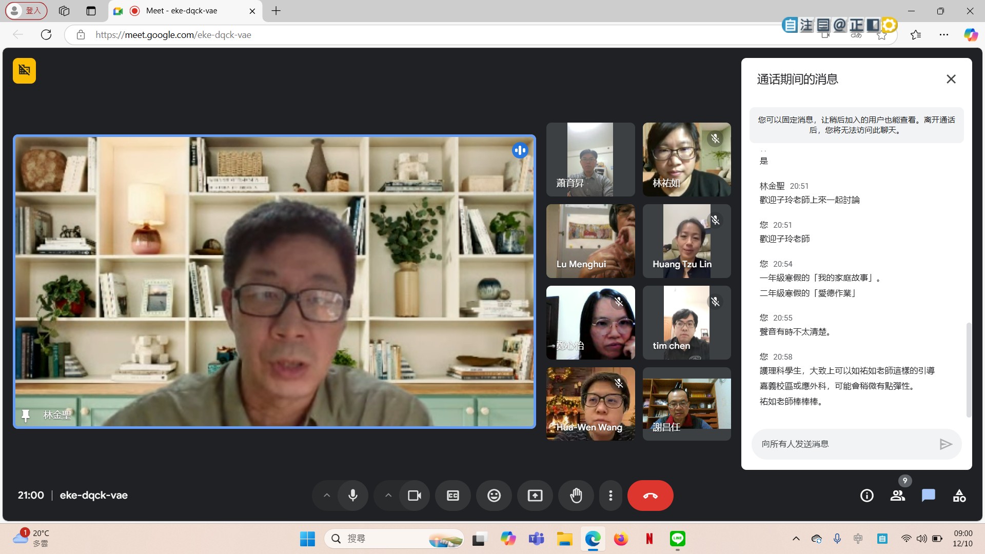Click the meeting code eke-dqck-vae text
Image resolution: width=985 pixels, height=554 pixels.
click(94, 496)
